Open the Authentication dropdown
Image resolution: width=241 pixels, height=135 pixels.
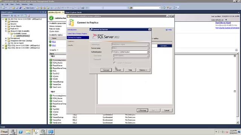(x=148, y=52)
